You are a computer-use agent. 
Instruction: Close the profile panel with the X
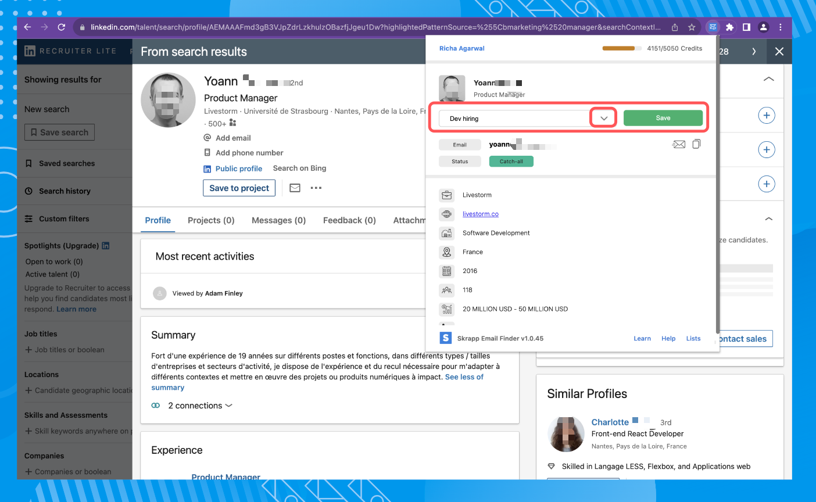pos(779,52)
